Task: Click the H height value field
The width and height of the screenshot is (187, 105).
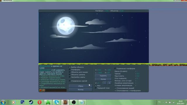Action: [109, 73]
